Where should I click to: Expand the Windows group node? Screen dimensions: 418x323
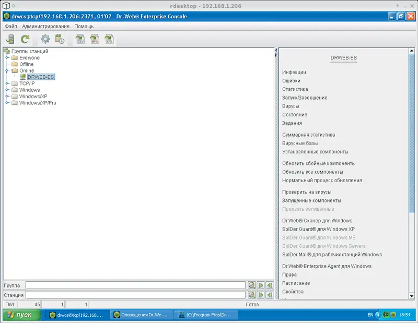[x=7, y=90]
